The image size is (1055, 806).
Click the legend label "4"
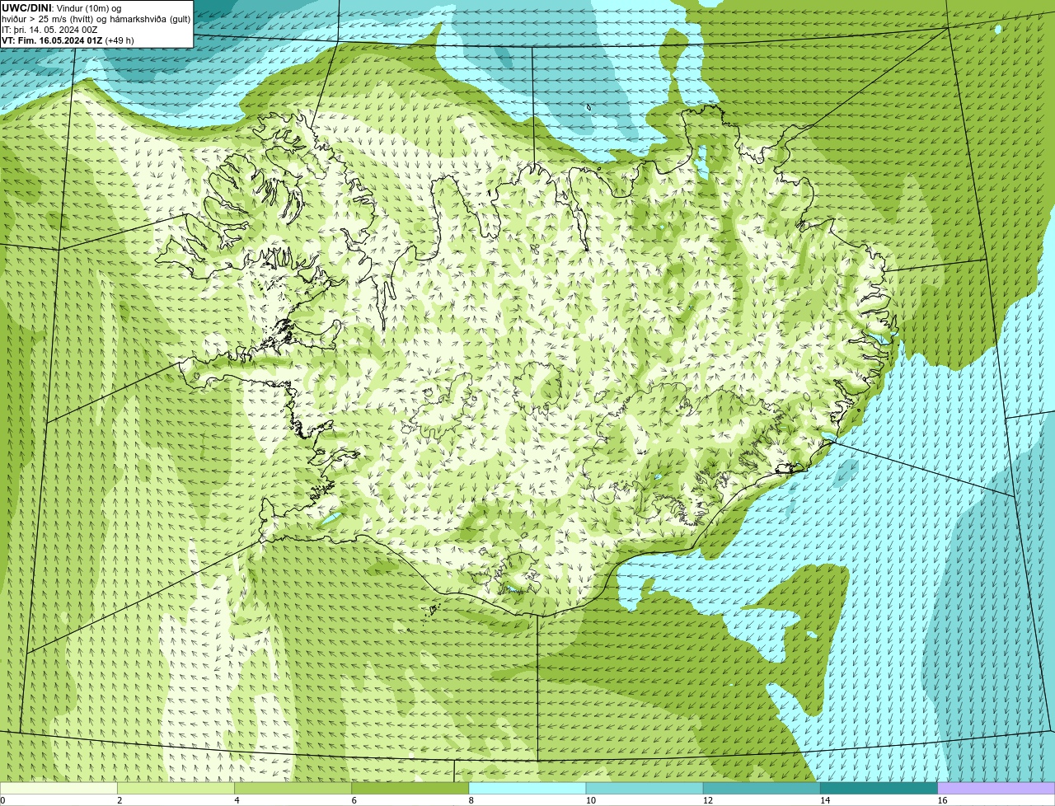237,800
